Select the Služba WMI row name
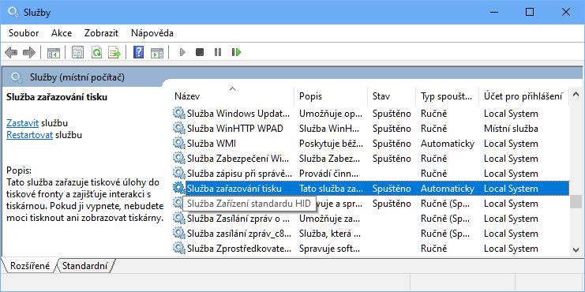This screenshot has height=292, width=585. [x=211, y=144]
